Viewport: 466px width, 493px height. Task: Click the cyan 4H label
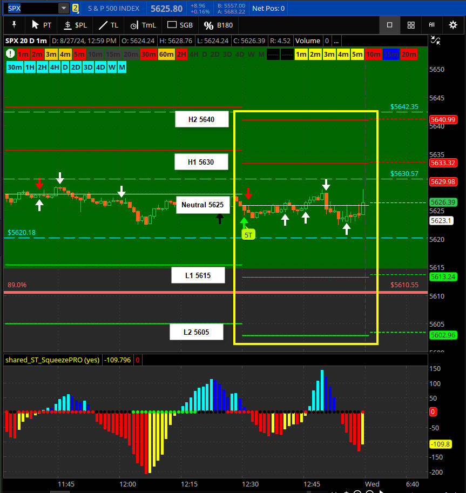click(x=55, y=67)
